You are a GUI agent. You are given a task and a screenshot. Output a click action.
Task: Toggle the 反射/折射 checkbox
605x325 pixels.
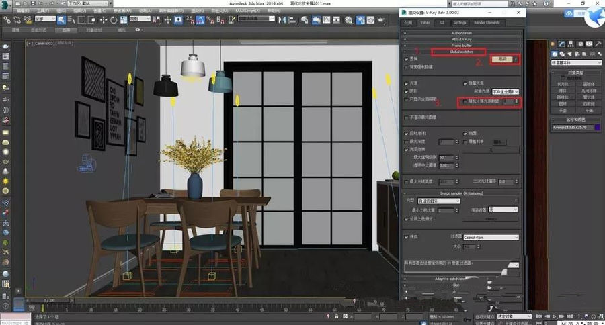click(x=406, y=134)
